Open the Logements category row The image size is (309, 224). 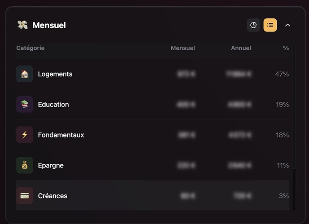click(x=153, y=74)
